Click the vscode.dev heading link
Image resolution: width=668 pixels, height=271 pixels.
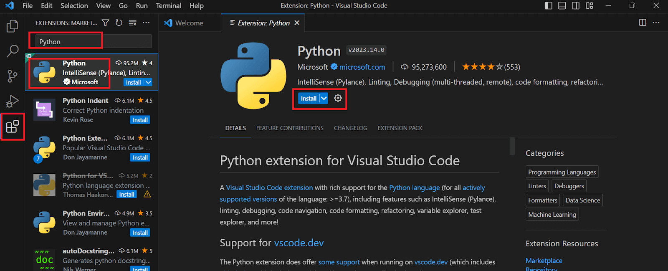[x=299, y=243]
